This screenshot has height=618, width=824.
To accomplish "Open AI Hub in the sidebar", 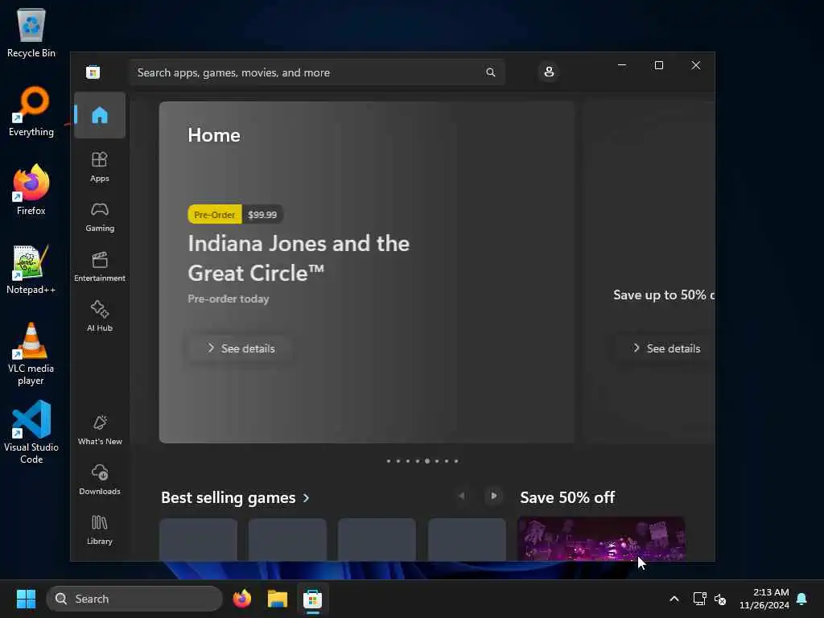I will click(99, 317).
